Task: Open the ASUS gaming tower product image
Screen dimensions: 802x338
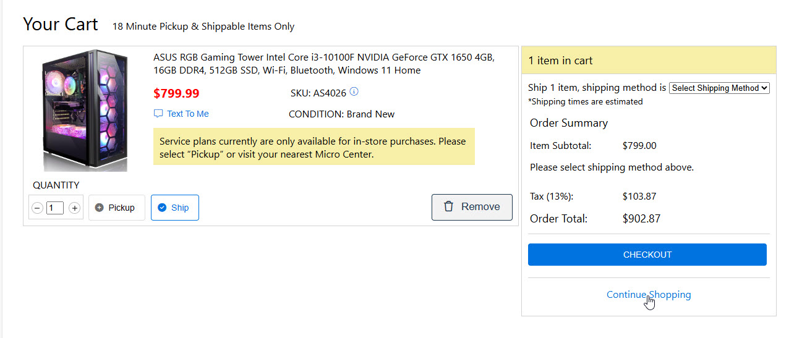Action: point(85,111)
